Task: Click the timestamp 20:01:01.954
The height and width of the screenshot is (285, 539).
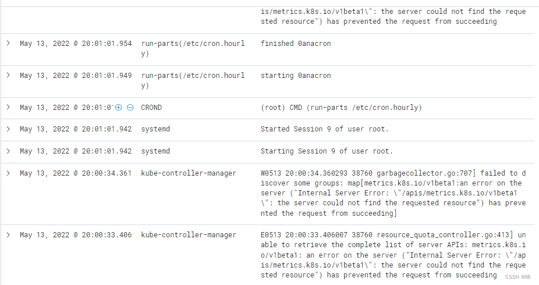Action: pyautogui.click(x=76, y=44)
